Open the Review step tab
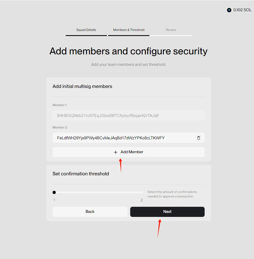254x259 pixels. (x=171, y=30)
